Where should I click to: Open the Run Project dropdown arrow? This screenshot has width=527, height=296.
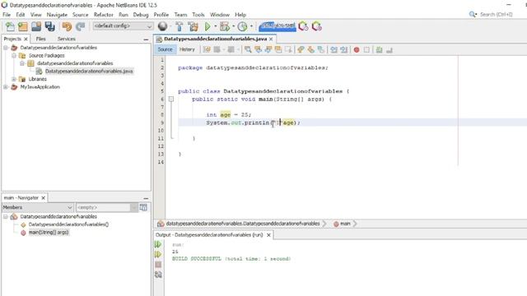[x=215, y=26]
